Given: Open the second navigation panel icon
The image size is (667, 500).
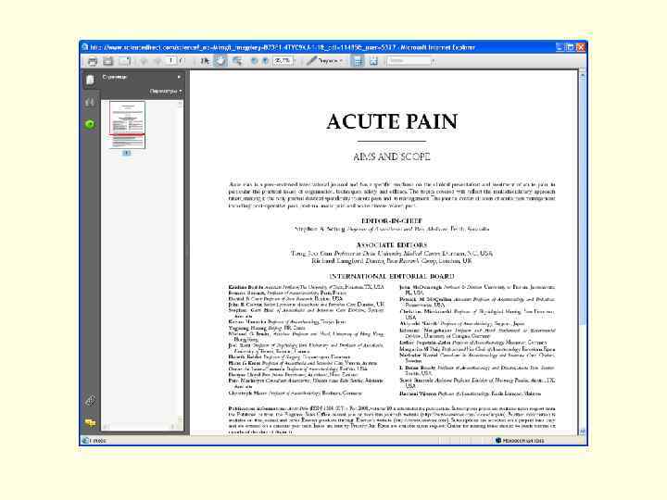Looking at the screenshot, I should click(90, 102).
